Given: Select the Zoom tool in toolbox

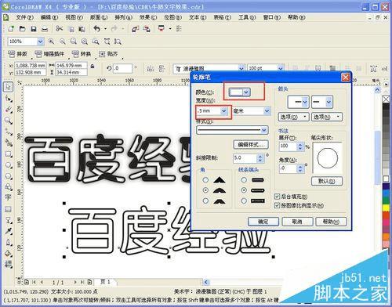Looking at the screenshot, I should [9, 121].
